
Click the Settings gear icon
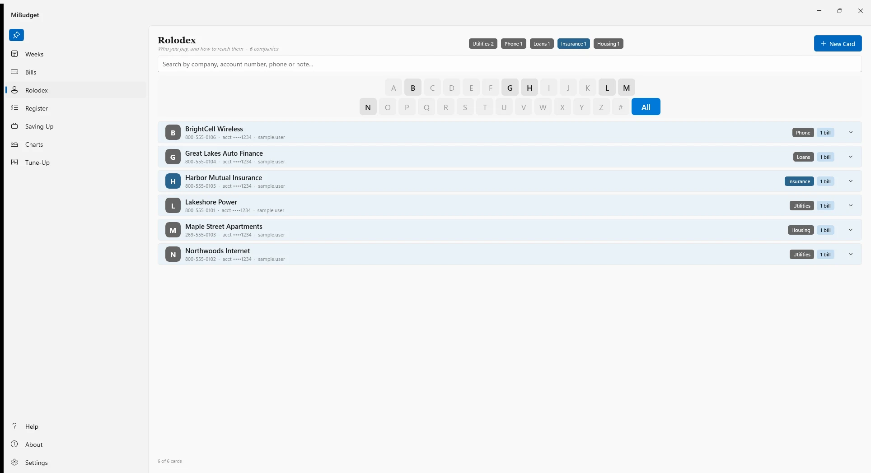(x=14, y=462)
